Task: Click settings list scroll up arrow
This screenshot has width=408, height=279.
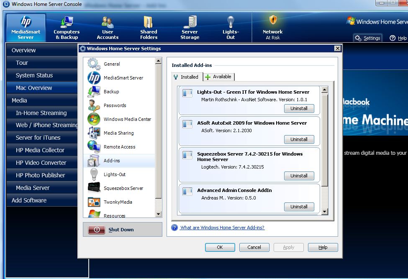Action: click(x=158, y=61)
